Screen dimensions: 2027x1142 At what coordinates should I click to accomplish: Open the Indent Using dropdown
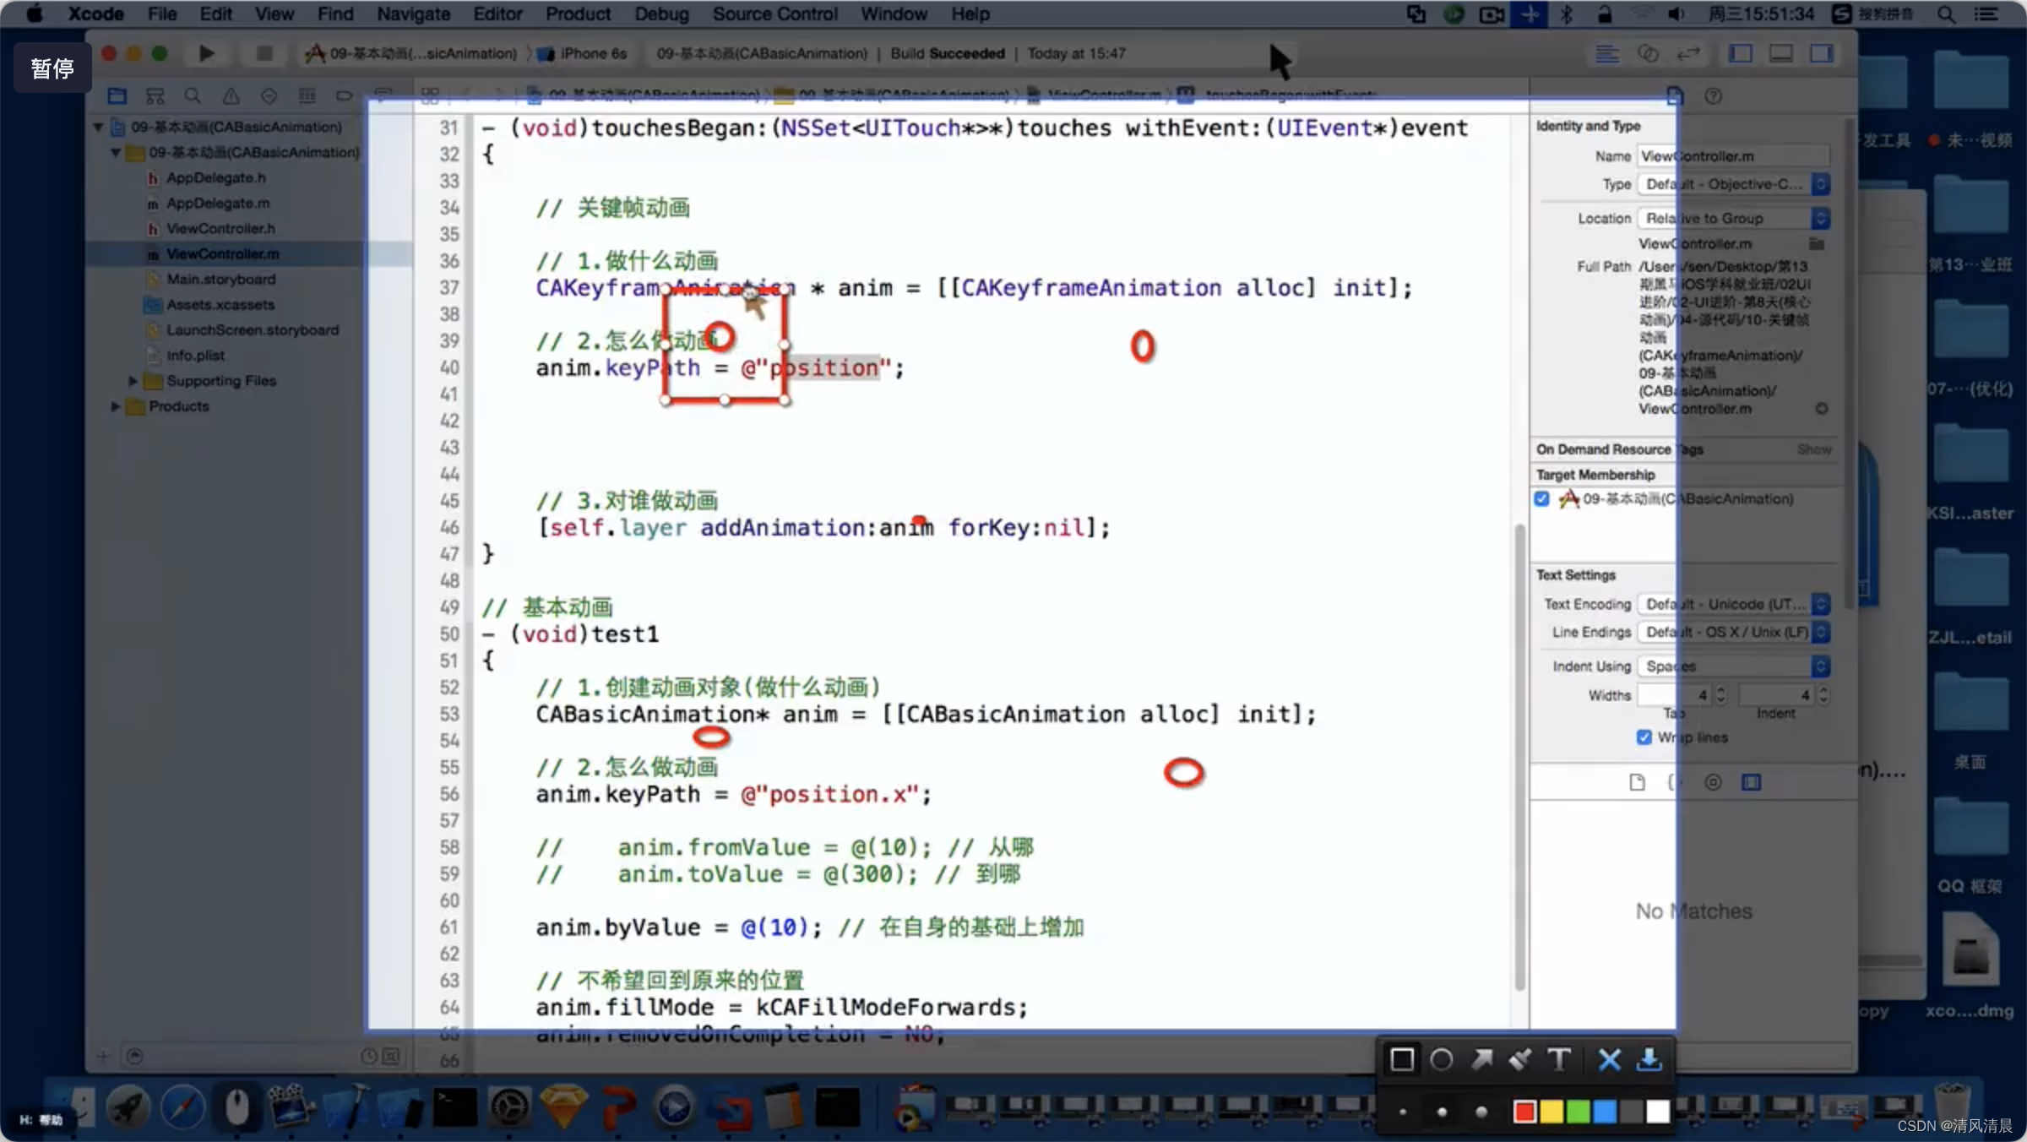coord(1734,666)
